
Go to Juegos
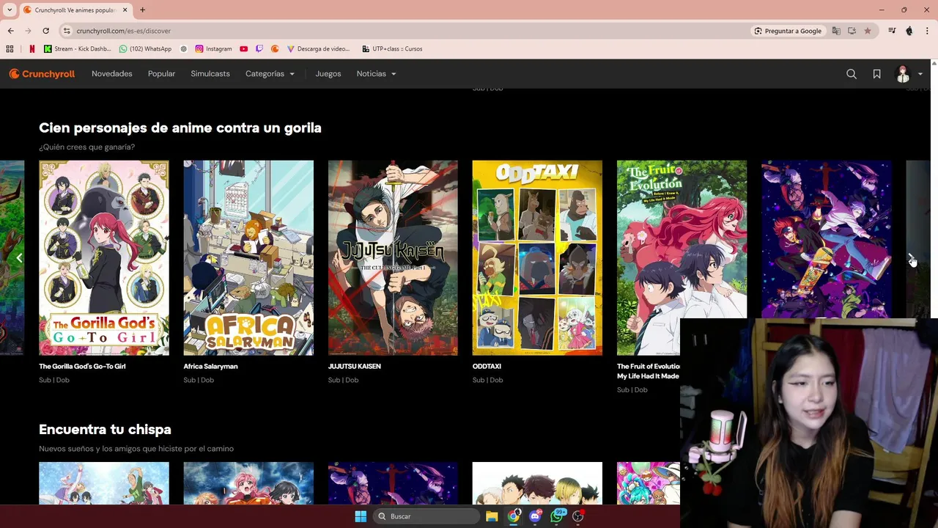pyautogui.click(x=328, y=73)
